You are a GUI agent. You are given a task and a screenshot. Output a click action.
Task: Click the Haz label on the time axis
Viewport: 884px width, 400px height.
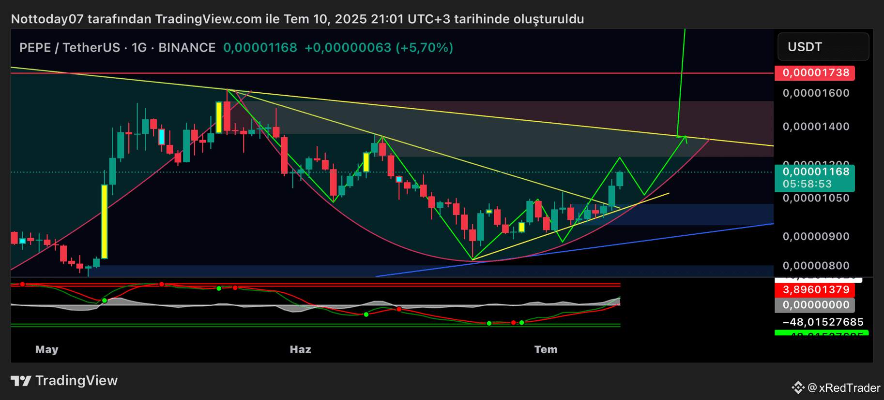pos(301,349)
